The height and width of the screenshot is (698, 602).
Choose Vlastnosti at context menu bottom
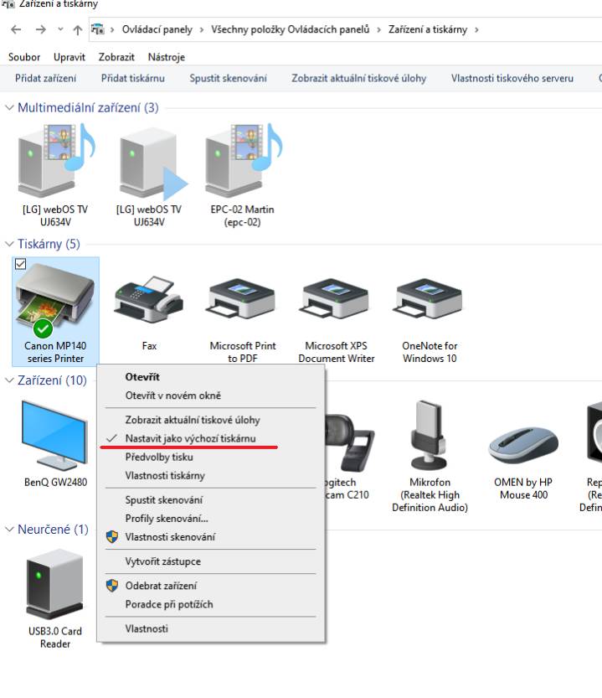point(147,628)
